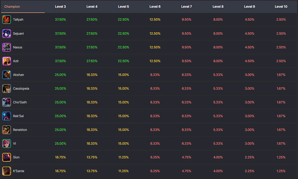Click the Nasus champion name
Viewport: 298px width, 179px height.
(18, 47)
